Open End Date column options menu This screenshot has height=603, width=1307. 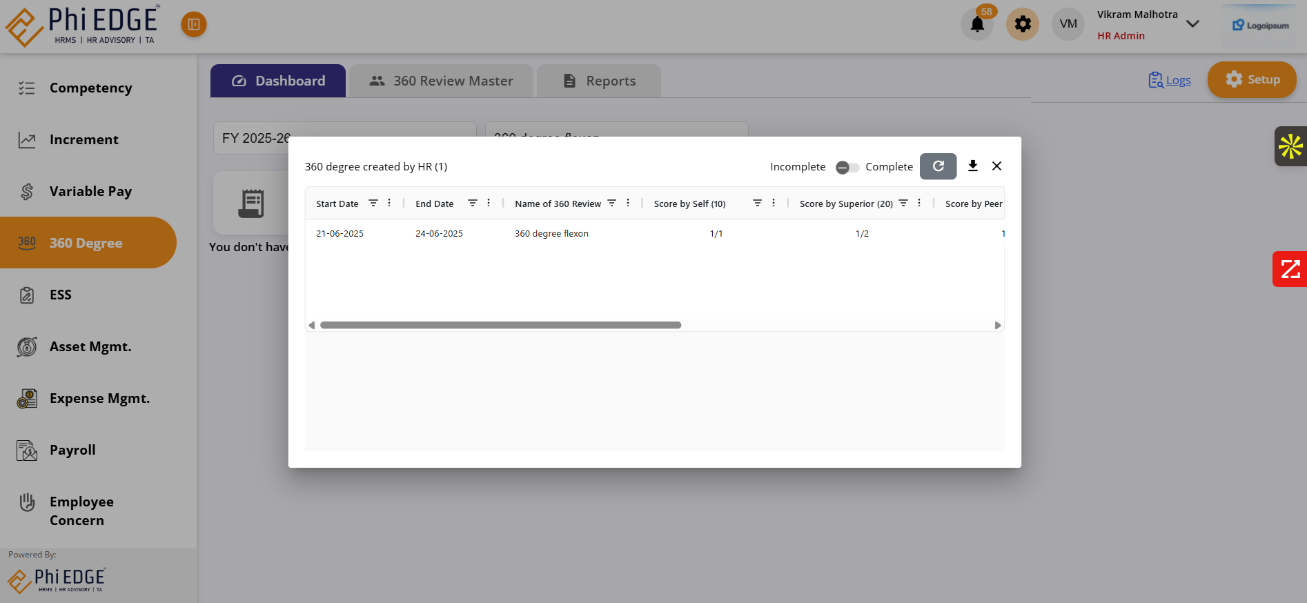click(489, 203)
